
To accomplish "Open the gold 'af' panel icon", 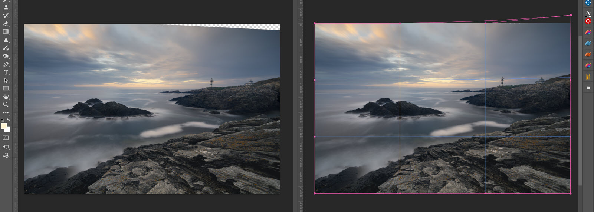I will click(588, 77).
